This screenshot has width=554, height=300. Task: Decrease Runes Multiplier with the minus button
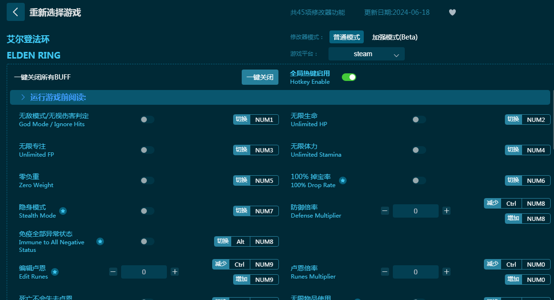click(x=385, y=272)
